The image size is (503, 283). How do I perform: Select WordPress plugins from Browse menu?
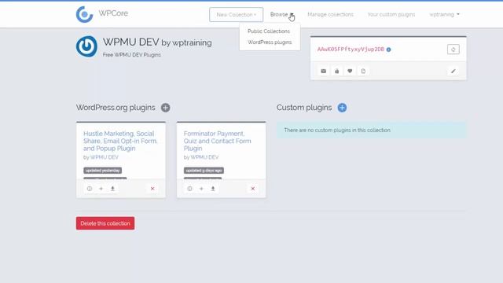(x=270, y=42)
